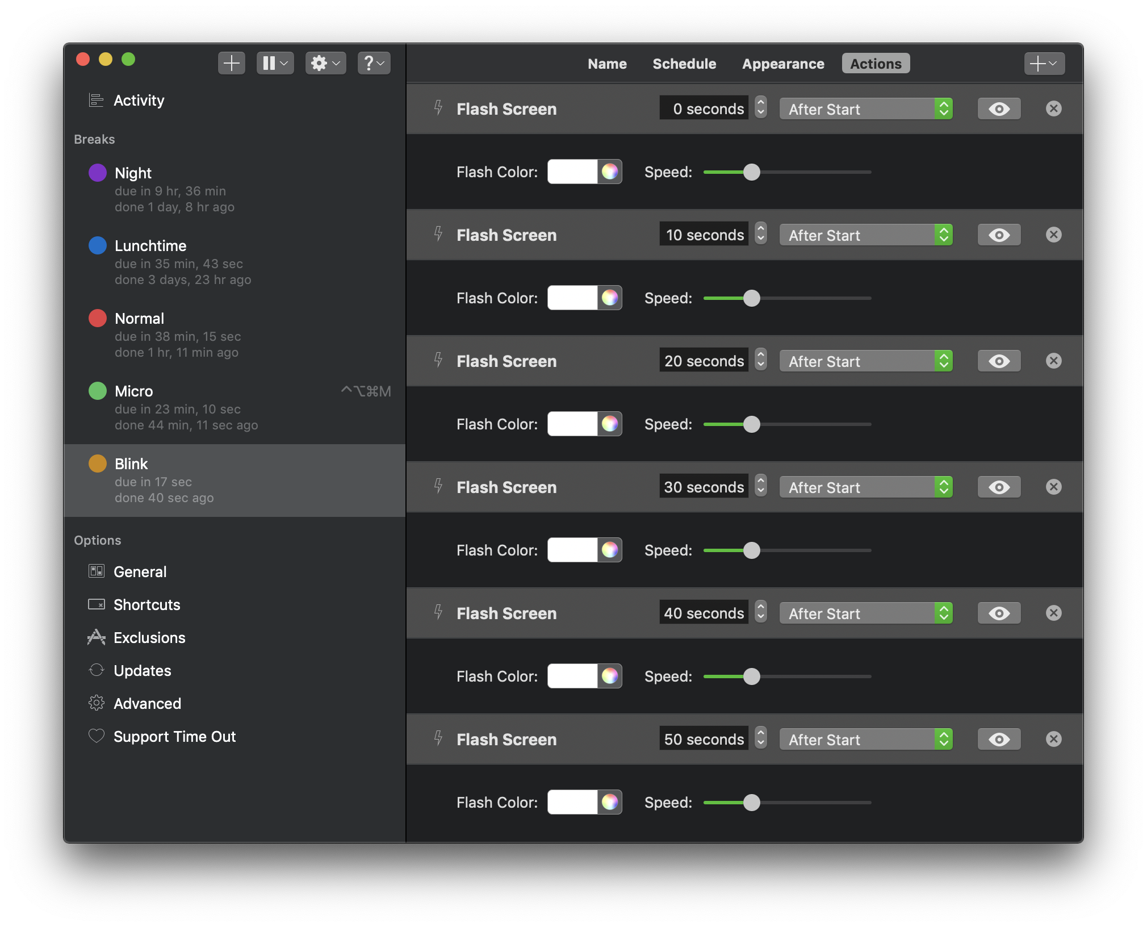The height and width of the screenshot is (927, 1147).
Task: Click the add break plus button in sidebar toolbar
Action: pos(231,63)
